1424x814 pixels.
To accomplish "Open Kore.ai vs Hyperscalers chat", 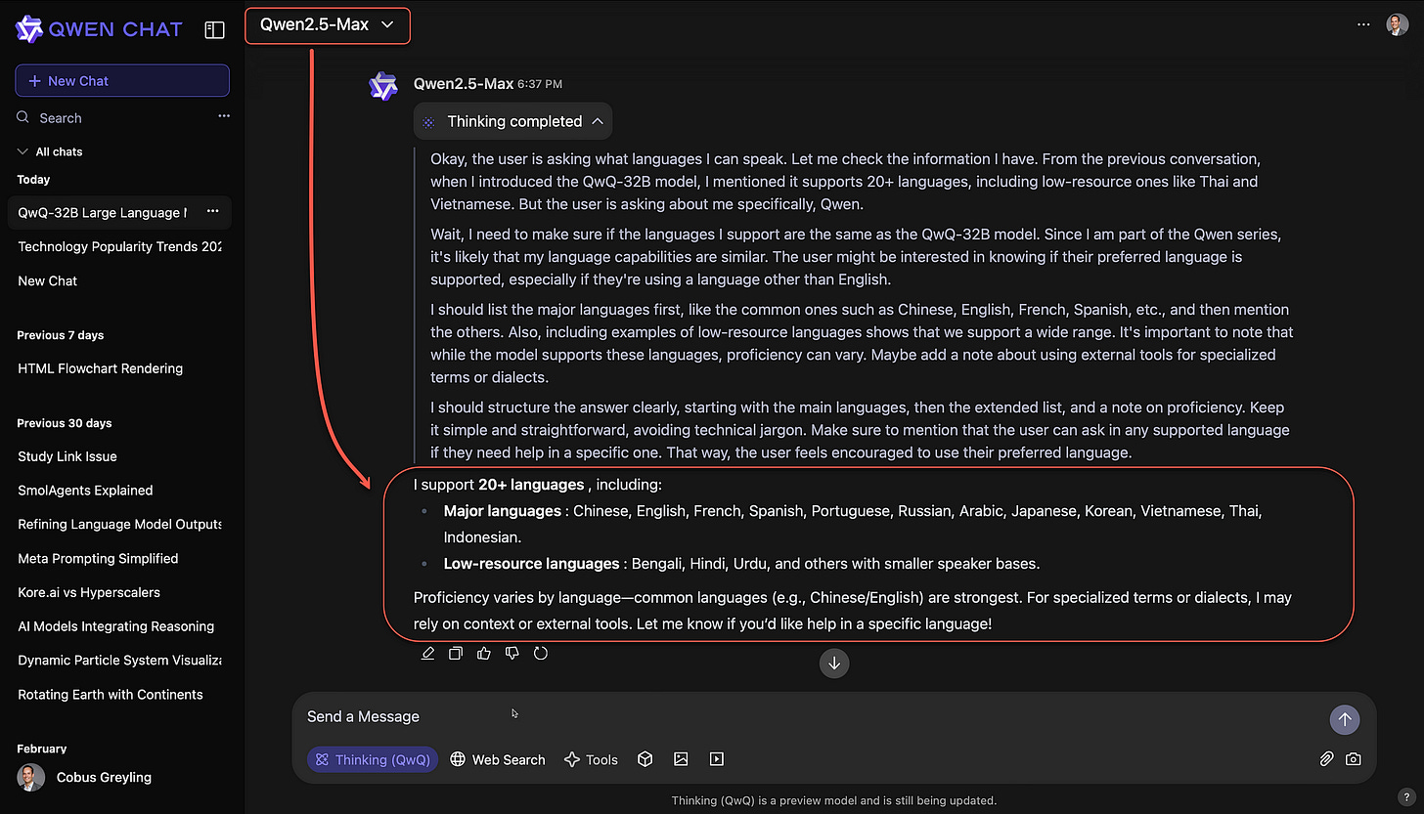I will tap(89, 592).
